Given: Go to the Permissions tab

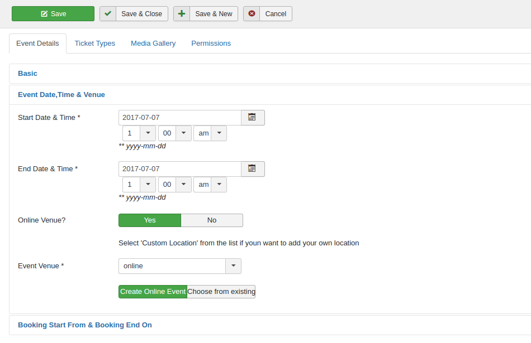Looking at the screenshot, I should (x=211, y=44).
